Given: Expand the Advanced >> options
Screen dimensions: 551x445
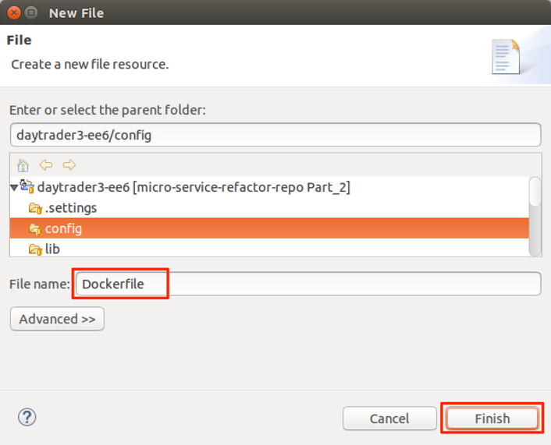Looking at the screenshot, I should pyautogui.click(x=57, y=319).
